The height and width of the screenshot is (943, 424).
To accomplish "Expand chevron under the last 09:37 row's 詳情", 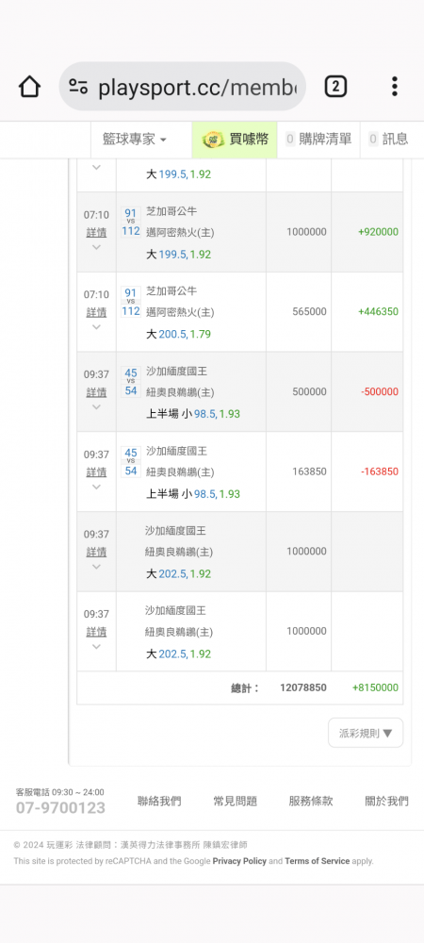I will (96, 647).
